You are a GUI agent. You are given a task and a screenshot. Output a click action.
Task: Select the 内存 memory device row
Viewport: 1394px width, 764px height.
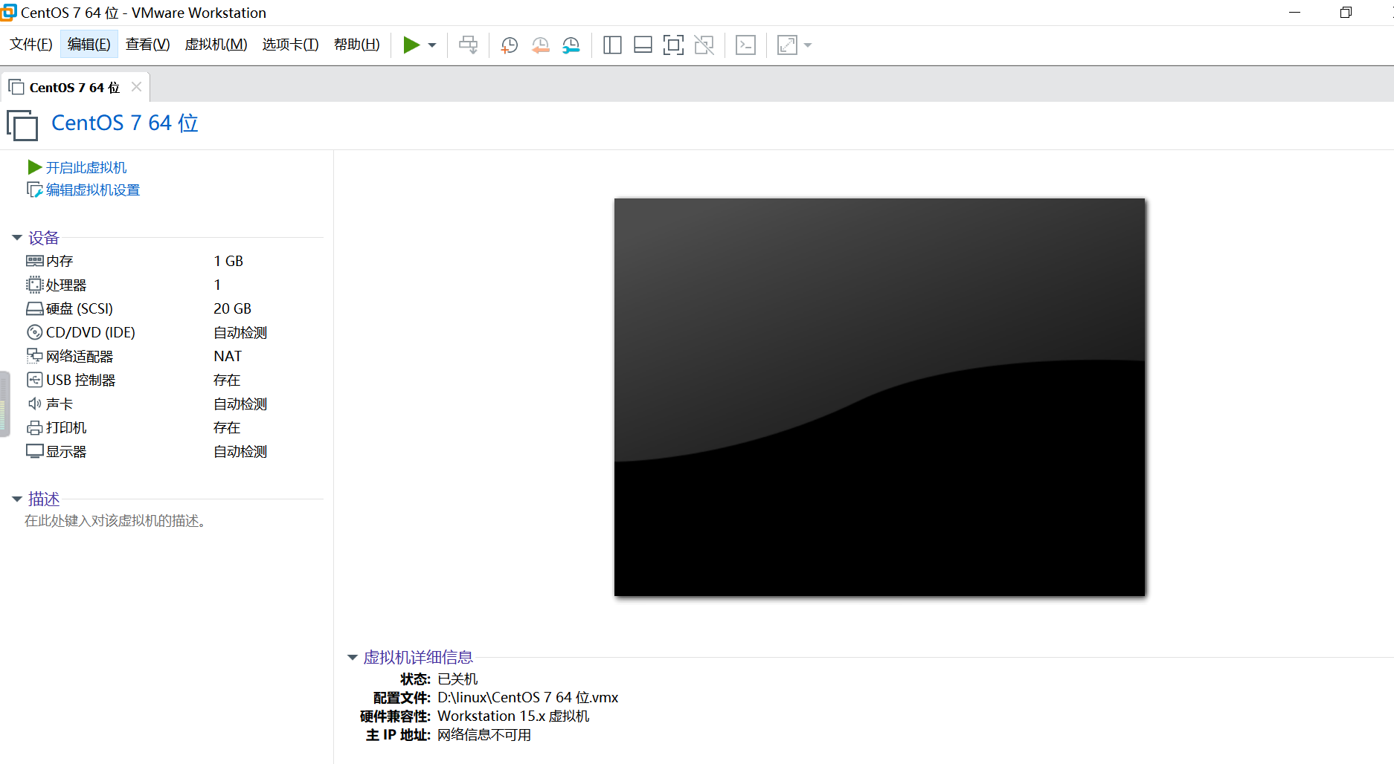coord(174,261)
